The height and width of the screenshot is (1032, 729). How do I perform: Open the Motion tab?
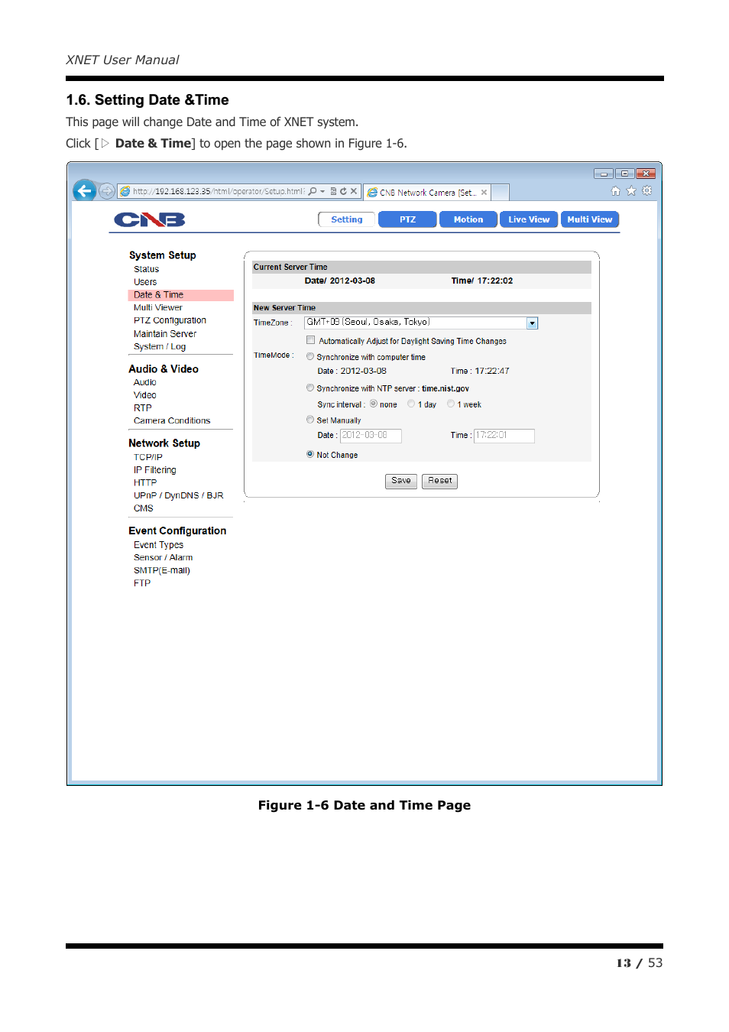coord(468,219)
